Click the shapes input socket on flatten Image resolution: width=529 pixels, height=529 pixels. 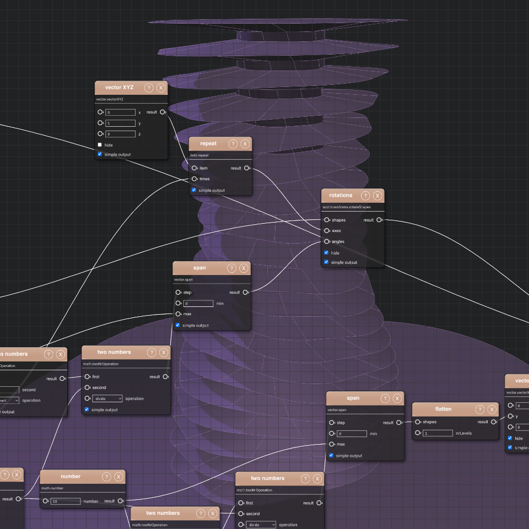pyautogui.click(x=418, y=422)
